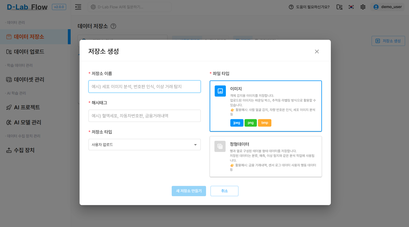Collapse the sidebar with the menu fold icon
This screenshot has width=409, height=227.
click(x=78, y=7)
